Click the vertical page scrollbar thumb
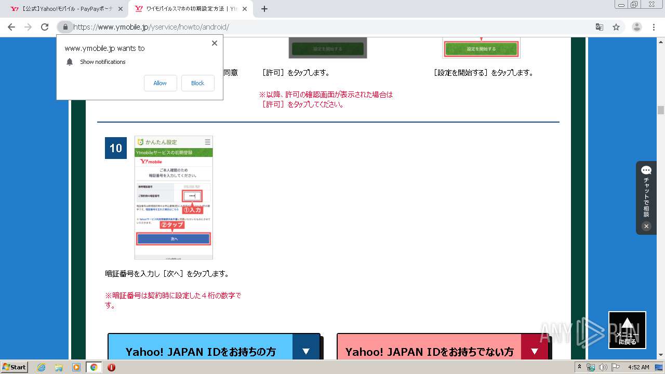Screen dimensions: 665x374 (x=661, y=110)
